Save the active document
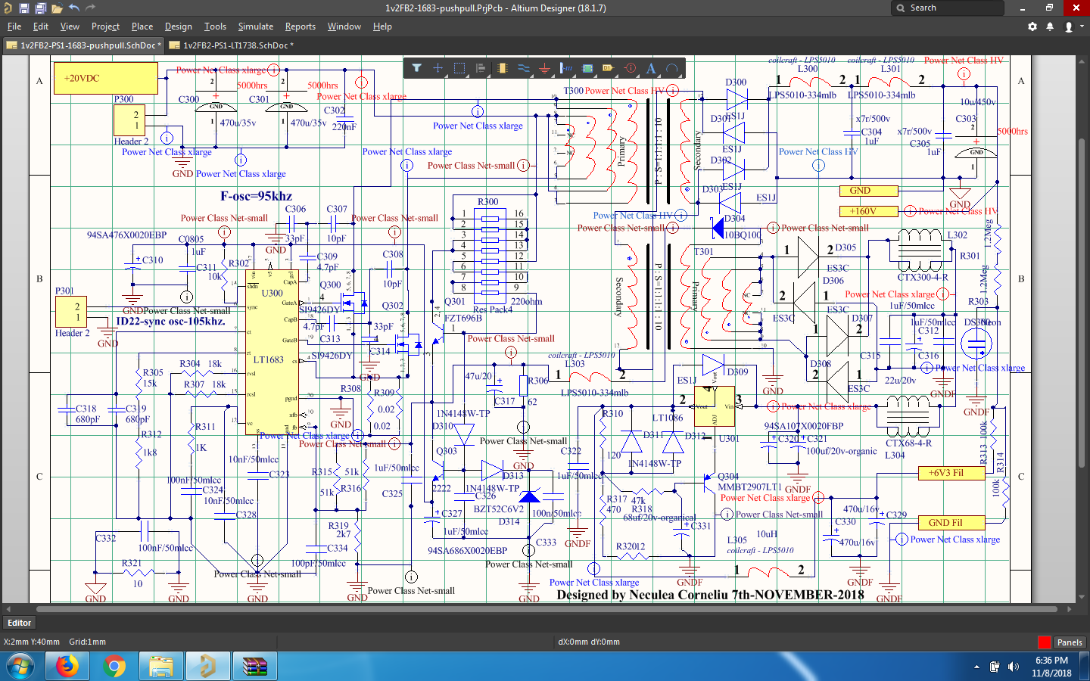The width and height of the screenshot is (1090, 681). coord(23,8)
